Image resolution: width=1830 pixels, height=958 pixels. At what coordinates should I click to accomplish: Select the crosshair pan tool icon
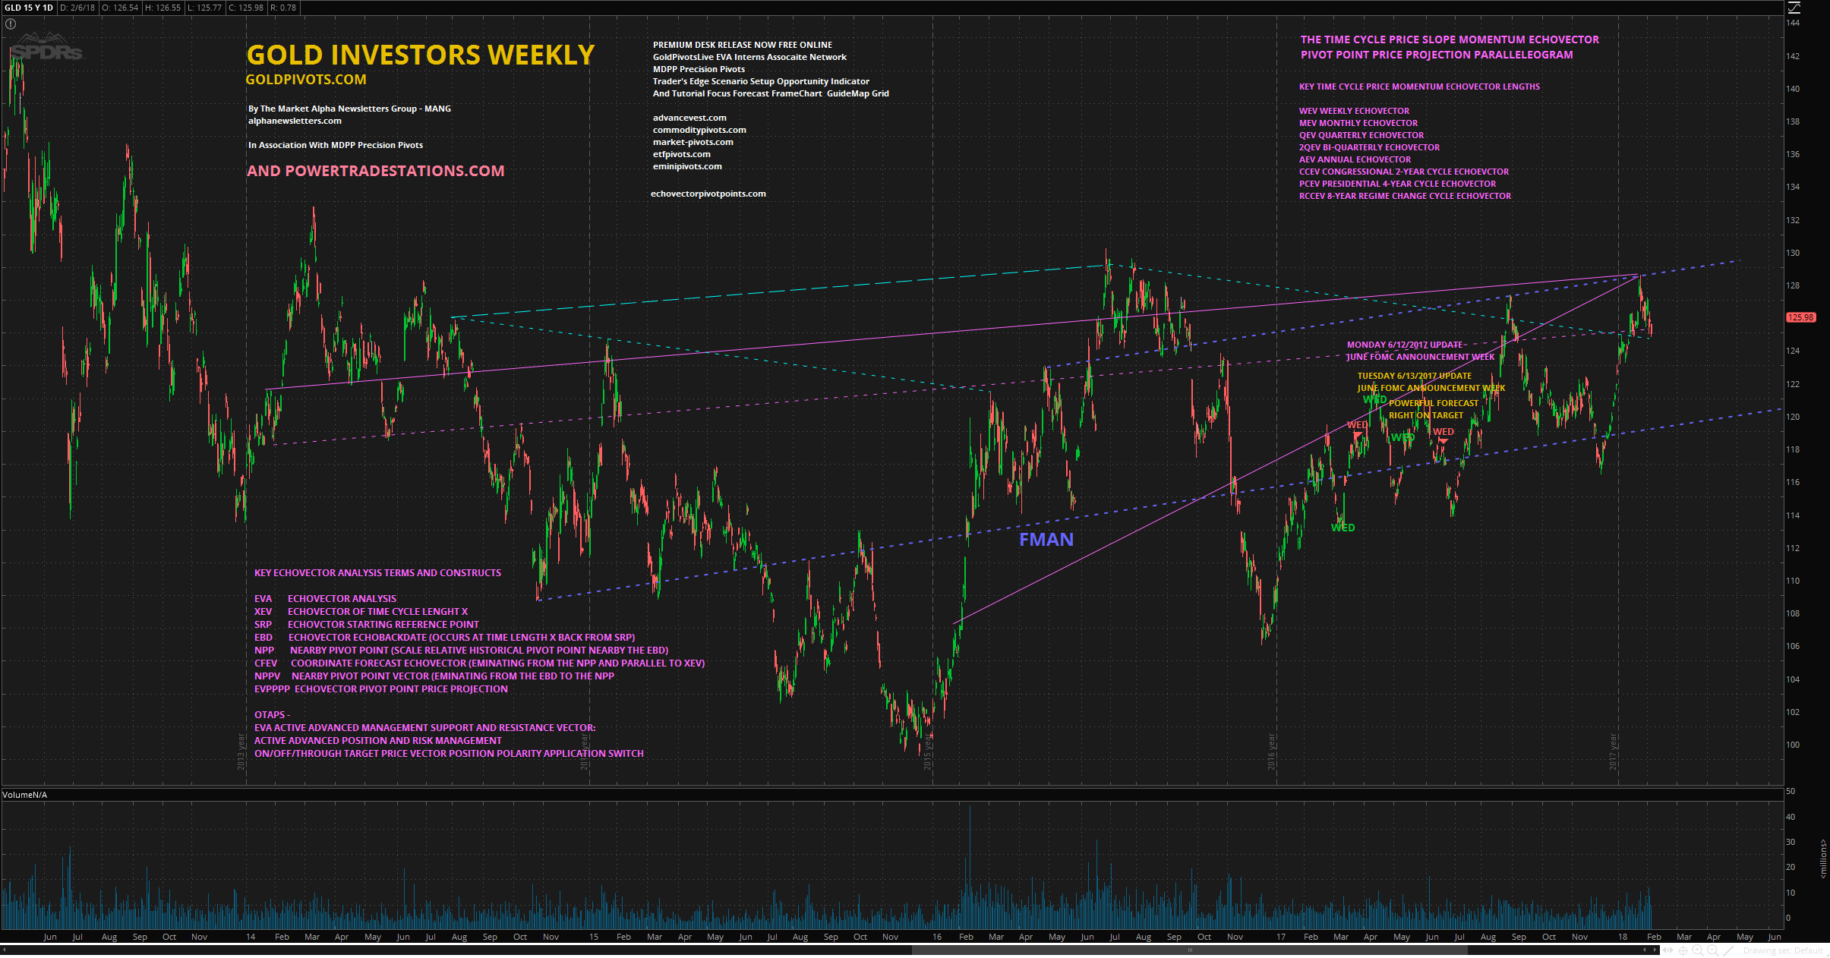click(1683, 950)
